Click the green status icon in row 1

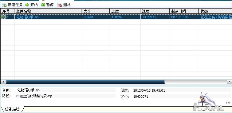(3, 17)
